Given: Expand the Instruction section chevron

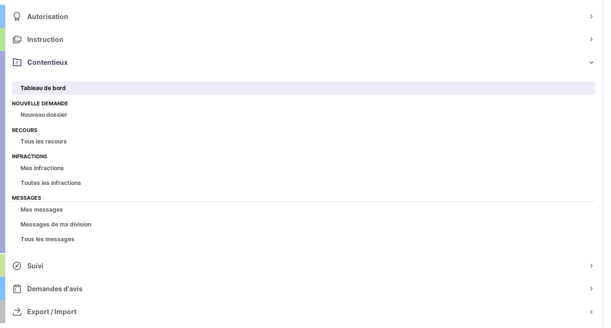Looking at the screenshot, I should [x=591, y=40].
